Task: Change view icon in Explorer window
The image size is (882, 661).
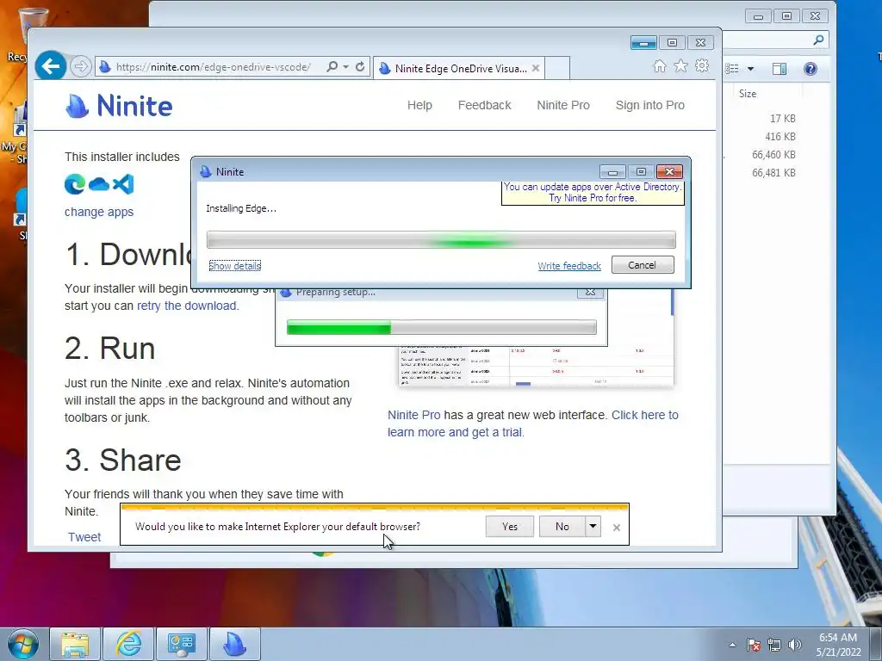Action: point(732,69)
